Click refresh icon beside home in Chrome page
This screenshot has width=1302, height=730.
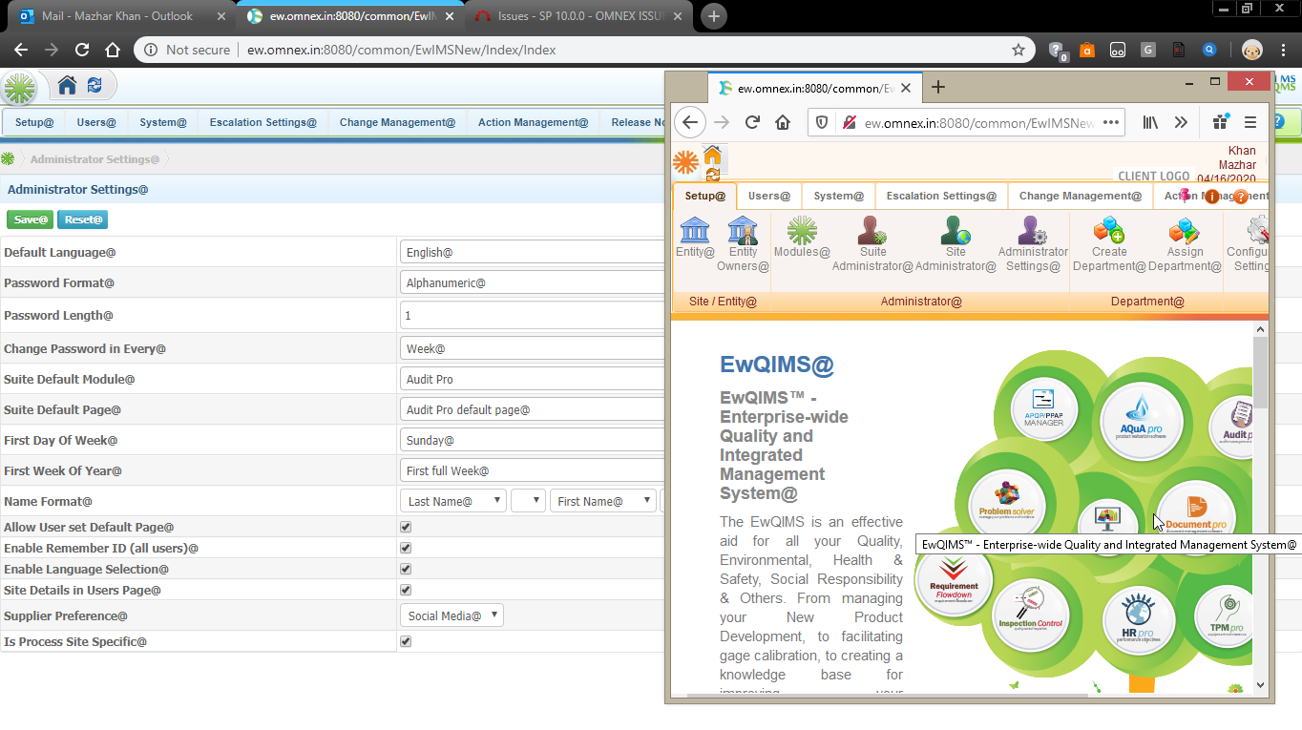click(94, 86)
